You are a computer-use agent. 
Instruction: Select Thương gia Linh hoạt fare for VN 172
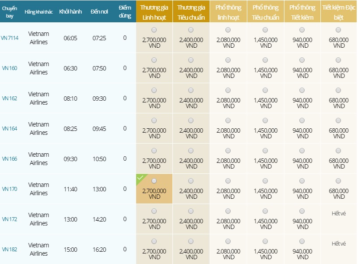[x=154, y=211]
